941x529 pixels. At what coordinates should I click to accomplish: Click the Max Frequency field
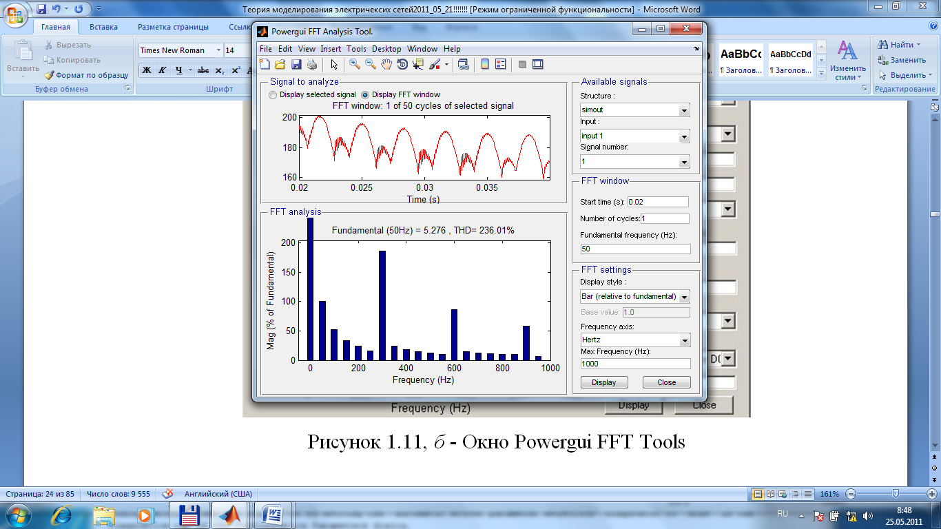point(635,364)
